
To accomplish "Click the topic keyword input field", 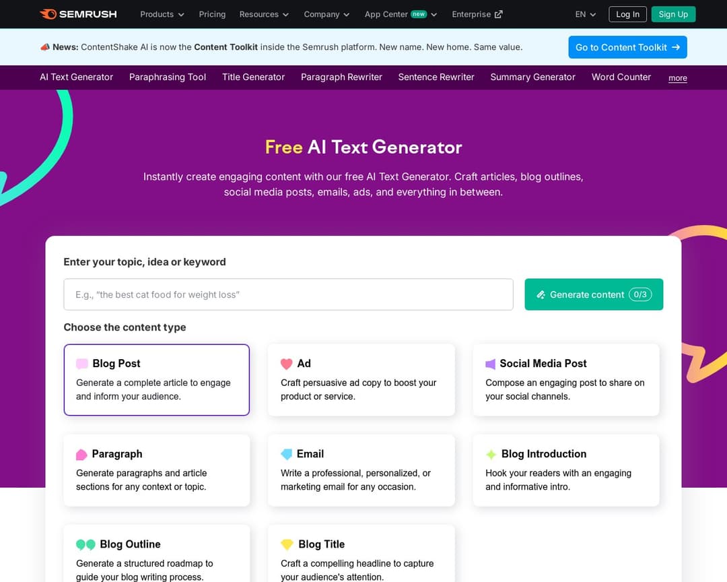I will click(288, 294).
